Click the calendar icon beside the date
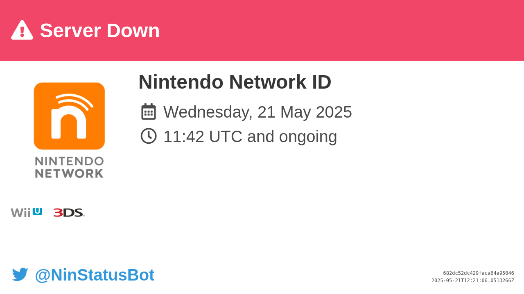Viewport: 524px width, 294px height. pos(149,111)
